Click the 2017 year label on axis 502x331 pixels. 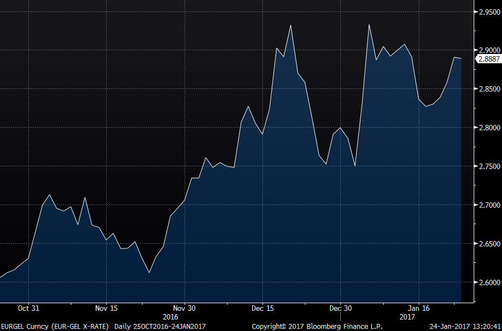point(407,317)
